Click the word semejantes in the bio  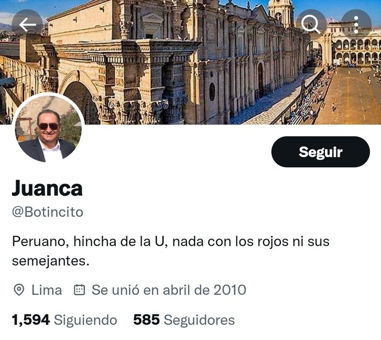tap(51, 261)
